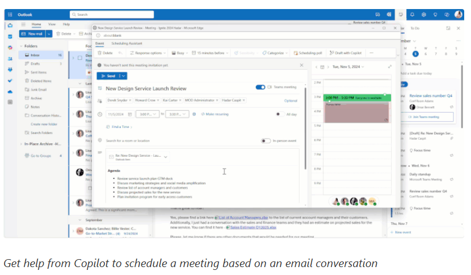
Task: Open tips lightbulb in Outlook header
Action: click(435, 14)
